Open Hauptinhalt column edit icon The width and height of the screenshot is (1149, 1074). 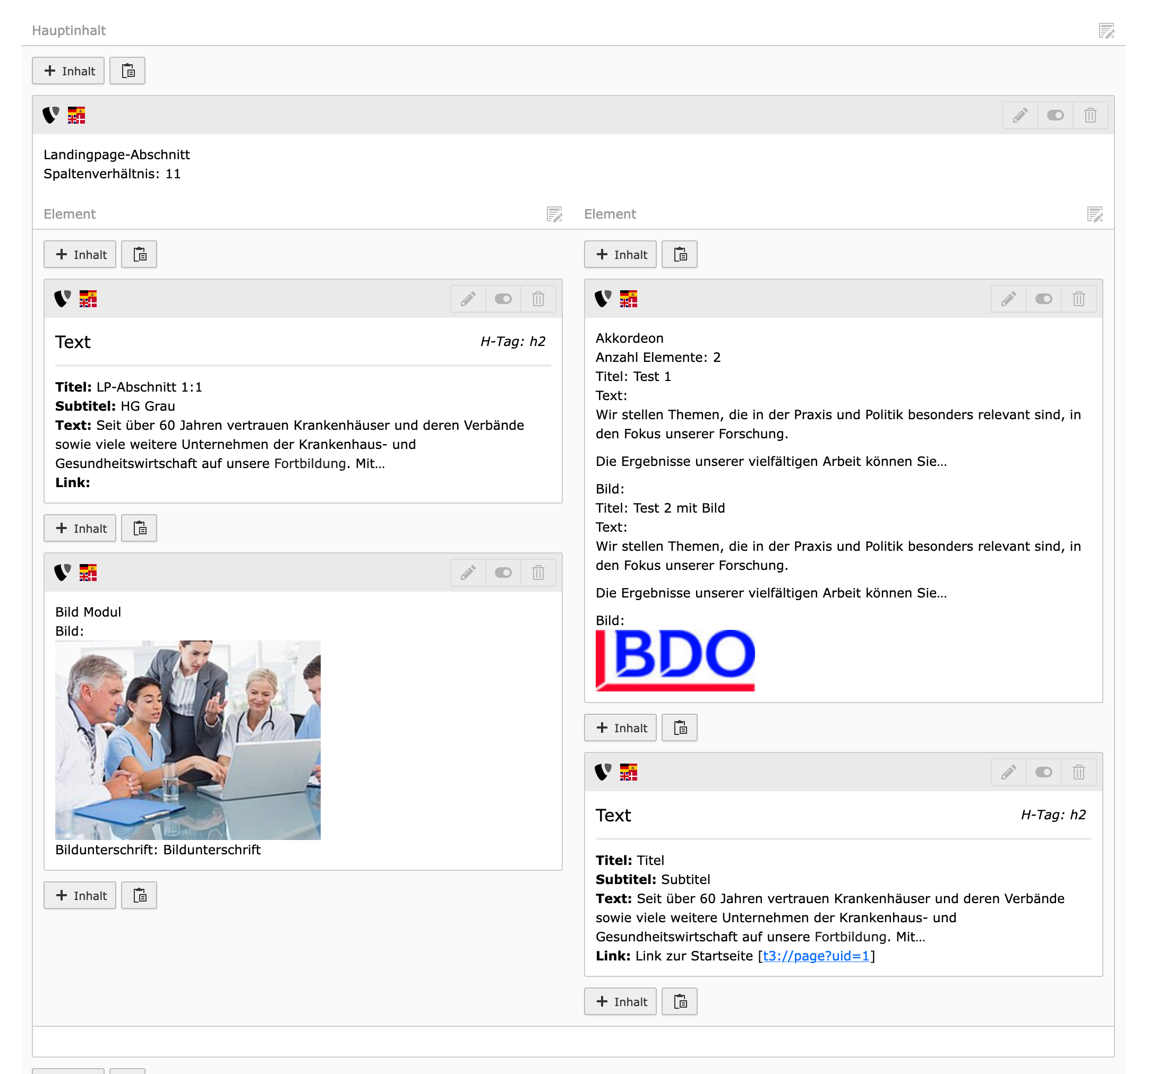coord(1106,31)
